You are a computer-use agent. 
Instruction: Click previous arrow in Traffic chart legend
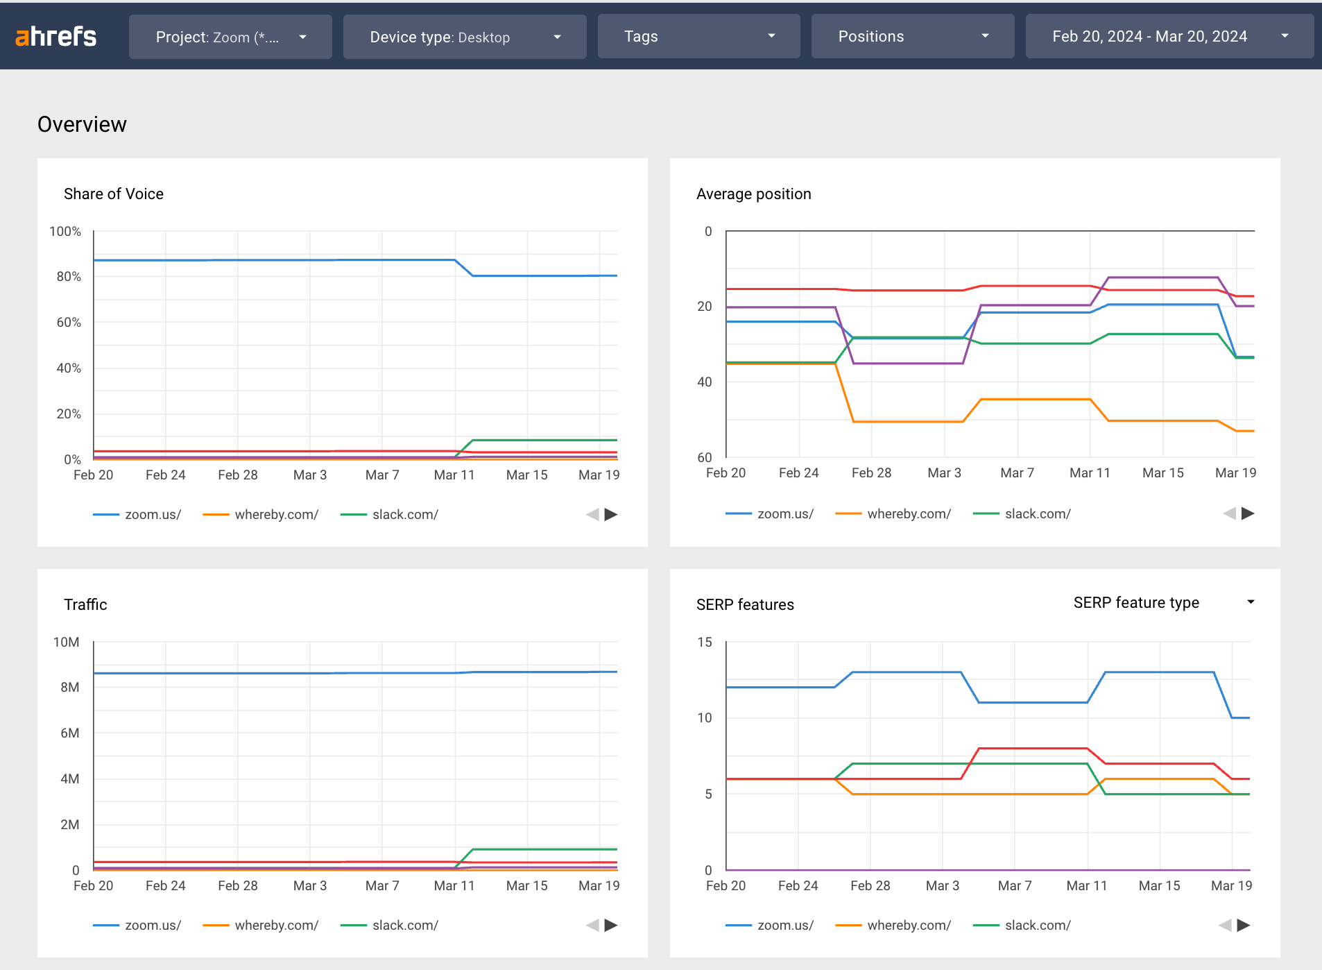pos(593,925)
